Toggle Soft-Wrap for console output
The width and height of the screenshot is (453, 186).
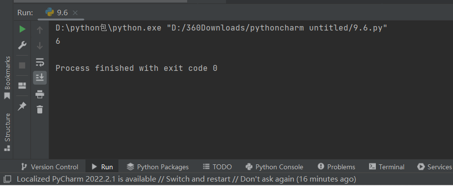(x=40, y=62)
